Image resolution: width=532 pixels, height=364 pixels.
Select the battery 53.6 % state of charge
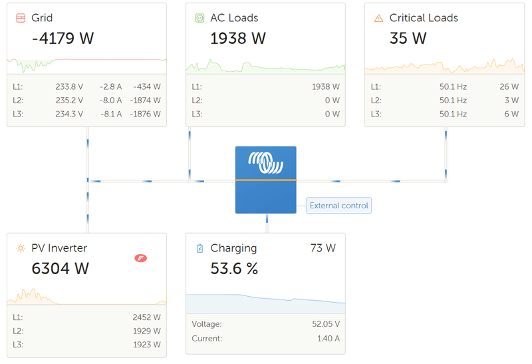click(234, 268)
